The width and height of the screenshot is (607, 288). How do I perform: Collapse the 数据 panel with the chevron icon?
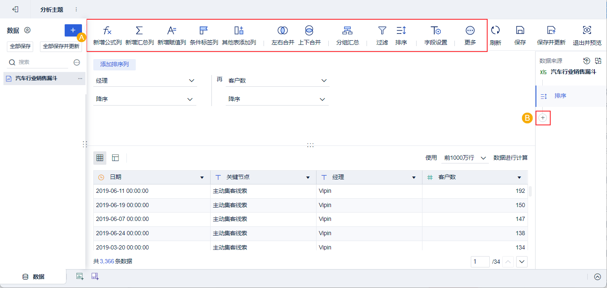tap(27, 30)
